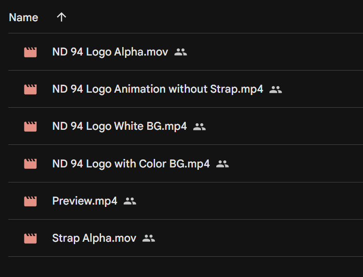Click shared people icon next to Preview.mp4
The width and height of the screenshot is (363, 277).
coord(130,201)
